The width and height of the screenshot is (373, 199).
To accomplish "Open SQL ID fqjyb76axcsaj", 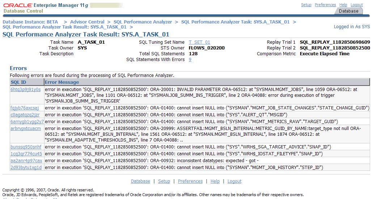I will (25, 108).
